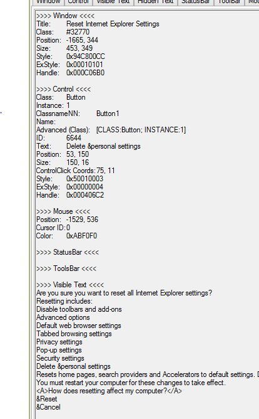Viewport: 259px width, 419px height.
Task: Open the StatusBar tab
Action: [196, 2]
